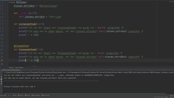The image size is (174, 98).
Task: Click self.instanz_attribut on line 5
Action: coord(32,17)
